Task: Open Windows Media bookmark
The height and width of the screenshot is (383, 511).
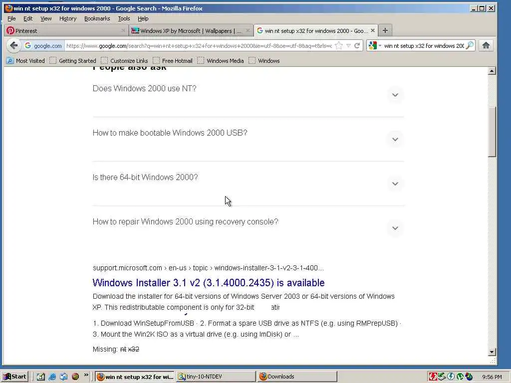Action: coord(221,60)
